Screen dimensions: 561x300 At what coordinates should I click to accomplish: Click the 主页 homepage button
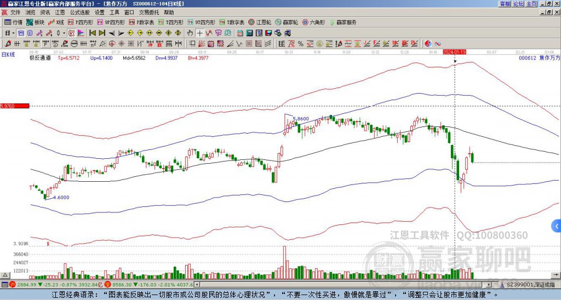(531, 4)
